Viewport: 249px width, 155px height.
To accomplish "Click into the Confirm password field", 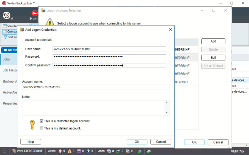I will coord(109,65).
